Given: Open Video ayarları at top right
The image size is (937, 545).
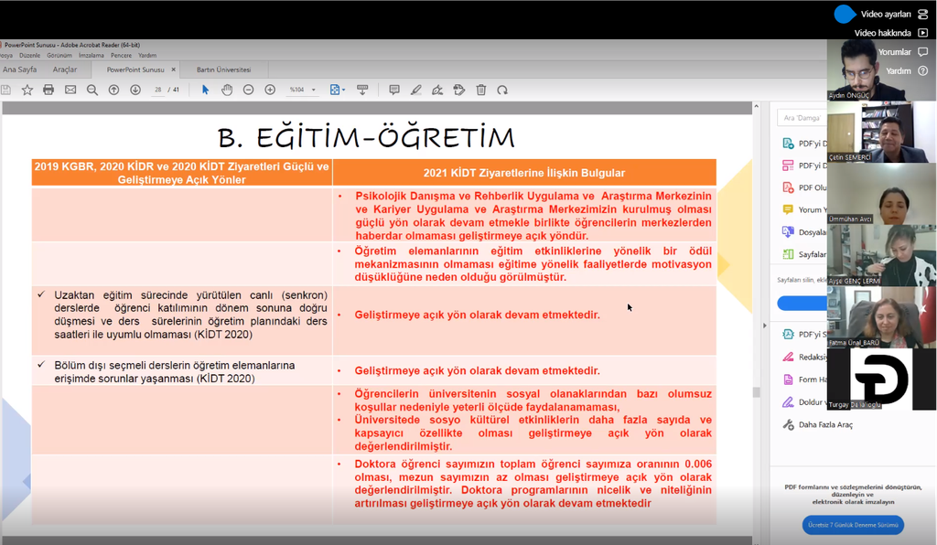Looking at the screenshot, I should click(885, 14).
